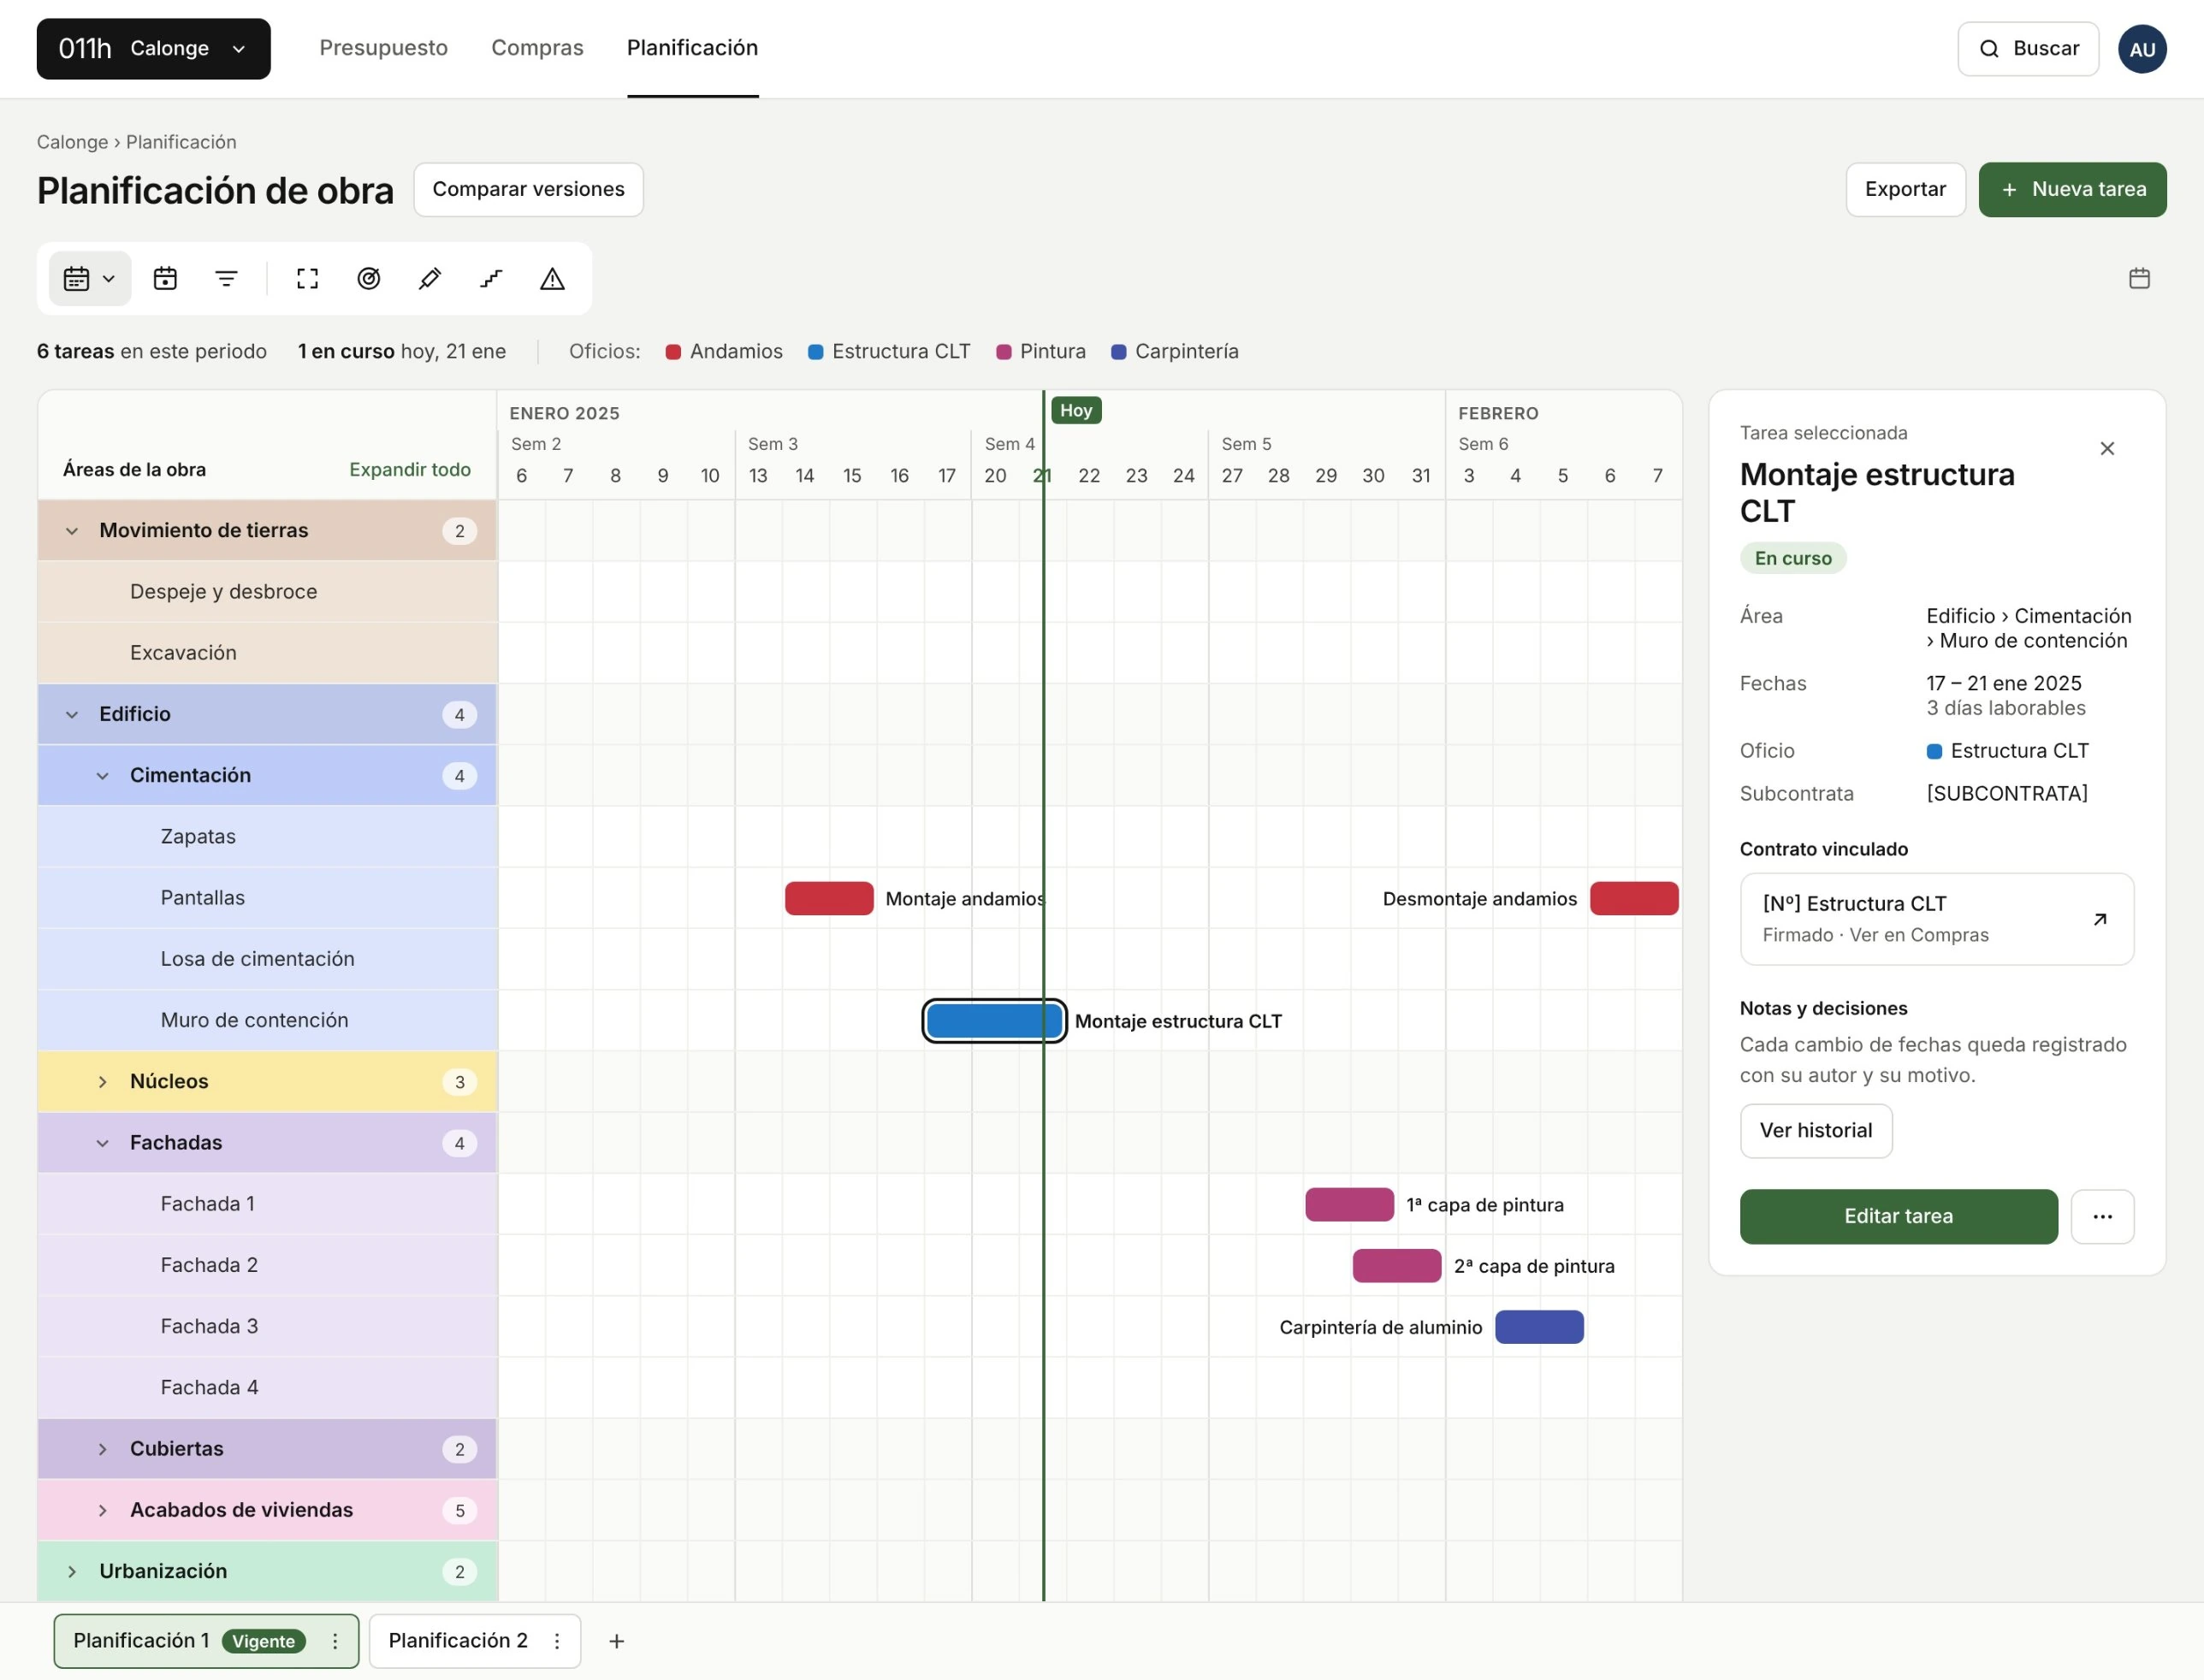Select the Fachada 3 row
This screenshot has height=1680, width=2204.
(x=267, y=1327)
